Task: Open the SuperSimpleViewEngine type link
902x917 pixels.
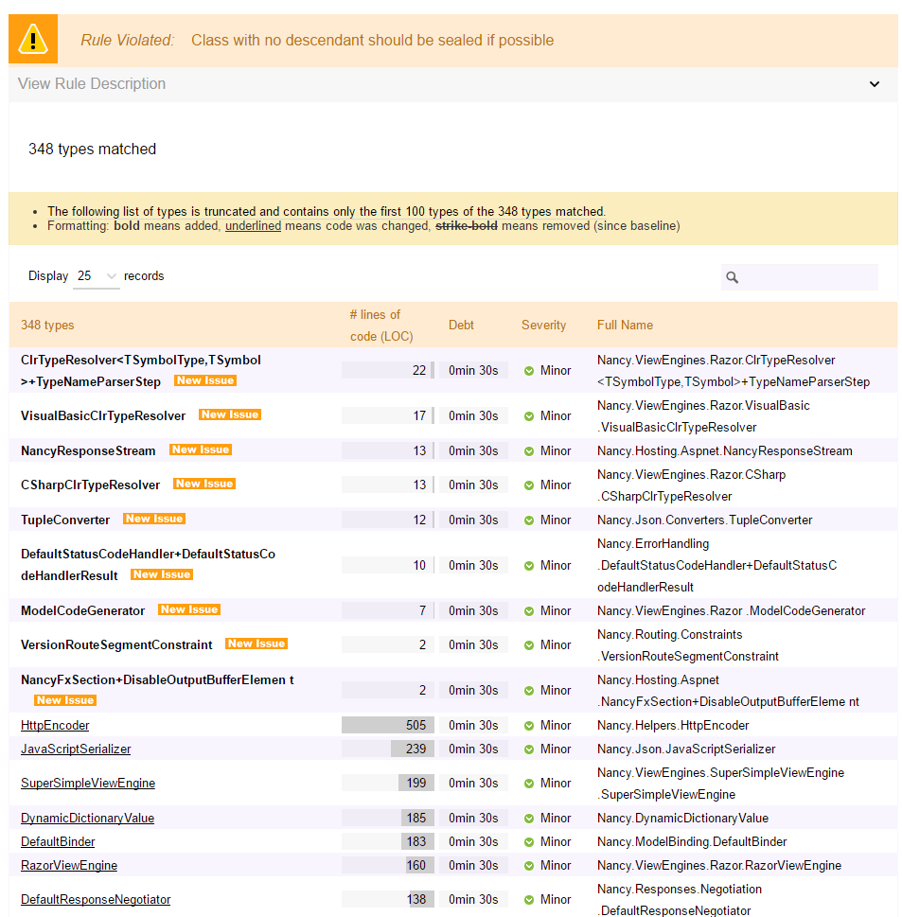Action: tap(88, 784)
